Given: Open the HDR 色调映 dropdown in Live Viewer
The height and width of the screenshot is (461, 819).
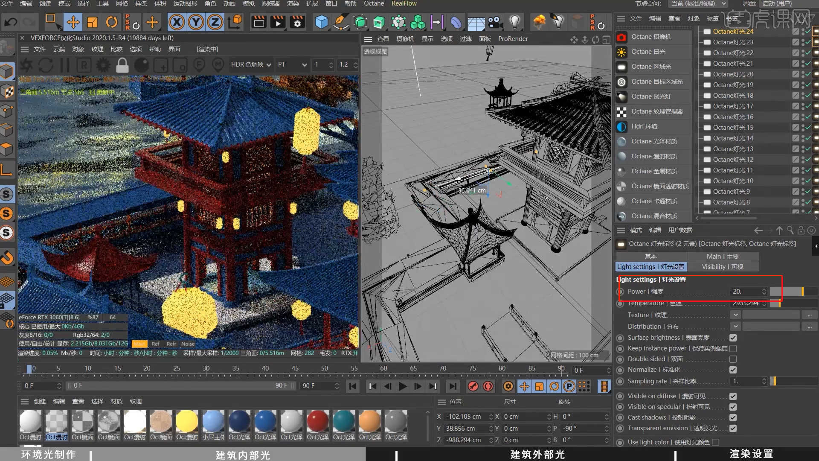Looking at the screenshot, I should pos(251,64).
